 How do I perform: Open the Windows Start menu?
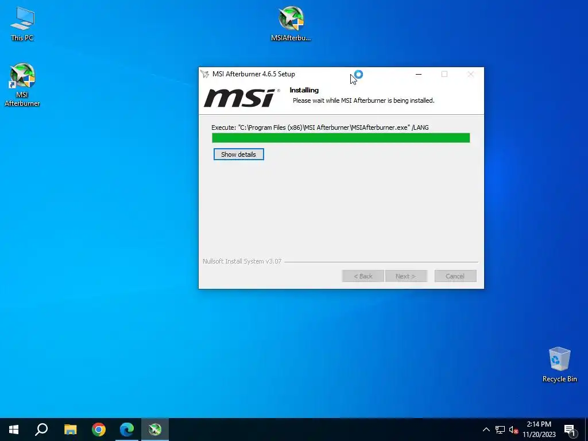[14, 430]
